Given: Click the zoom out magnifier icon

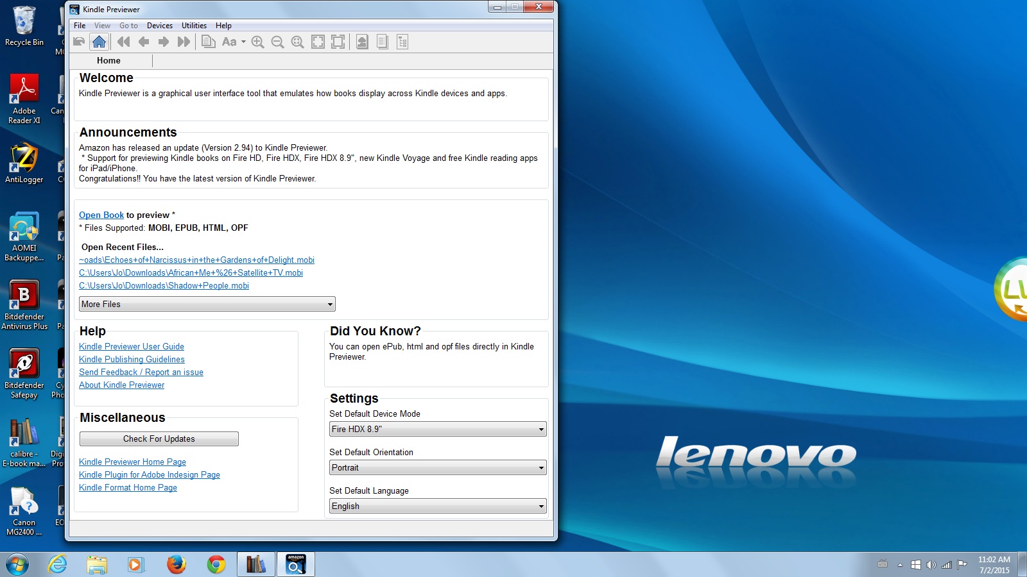Looking at the screenshot, I should click(277, 42).
